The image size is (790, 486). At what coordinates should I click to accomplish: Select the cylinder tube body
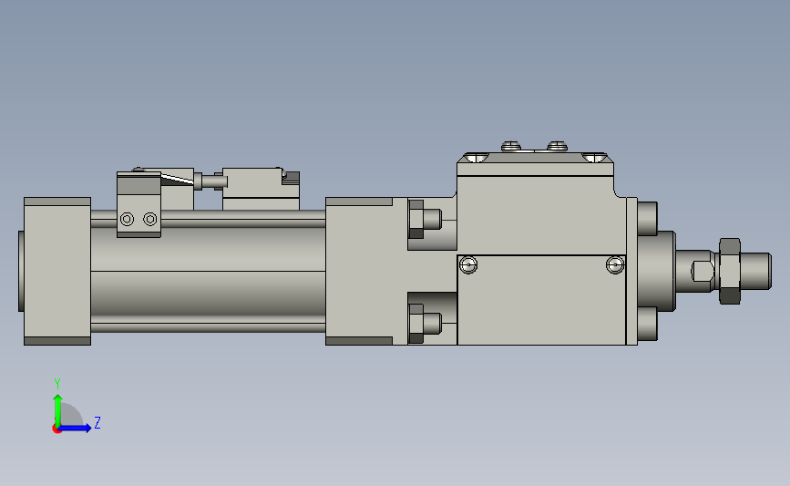[x=208, y=271]
